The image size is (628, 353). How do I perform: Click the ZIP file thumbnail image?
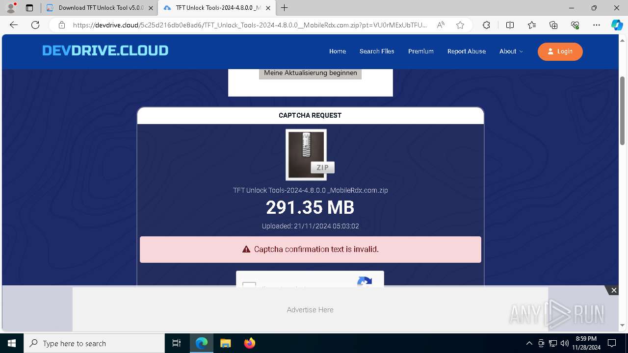pyautogui.click(x=309, y=154)
